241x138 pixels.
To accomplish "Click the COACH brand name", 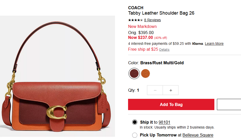I will 136,8.
